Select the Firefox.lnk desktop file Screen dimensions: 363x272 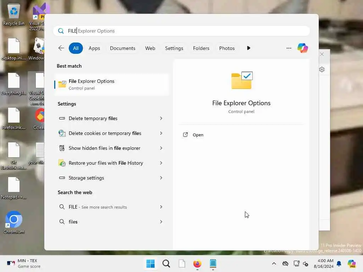pyautogui.click(x=14, y=118)
